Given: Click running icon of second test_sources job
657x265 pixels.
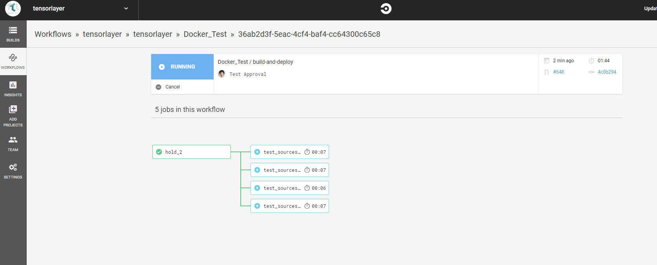Looking at the screenshot, I should (257, 170).
